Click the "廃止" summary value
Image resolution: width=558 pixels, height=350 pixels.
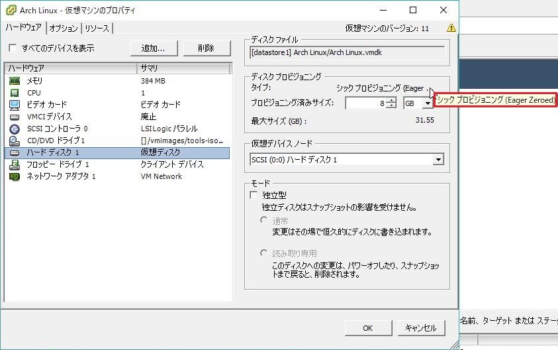click(148, 117)
